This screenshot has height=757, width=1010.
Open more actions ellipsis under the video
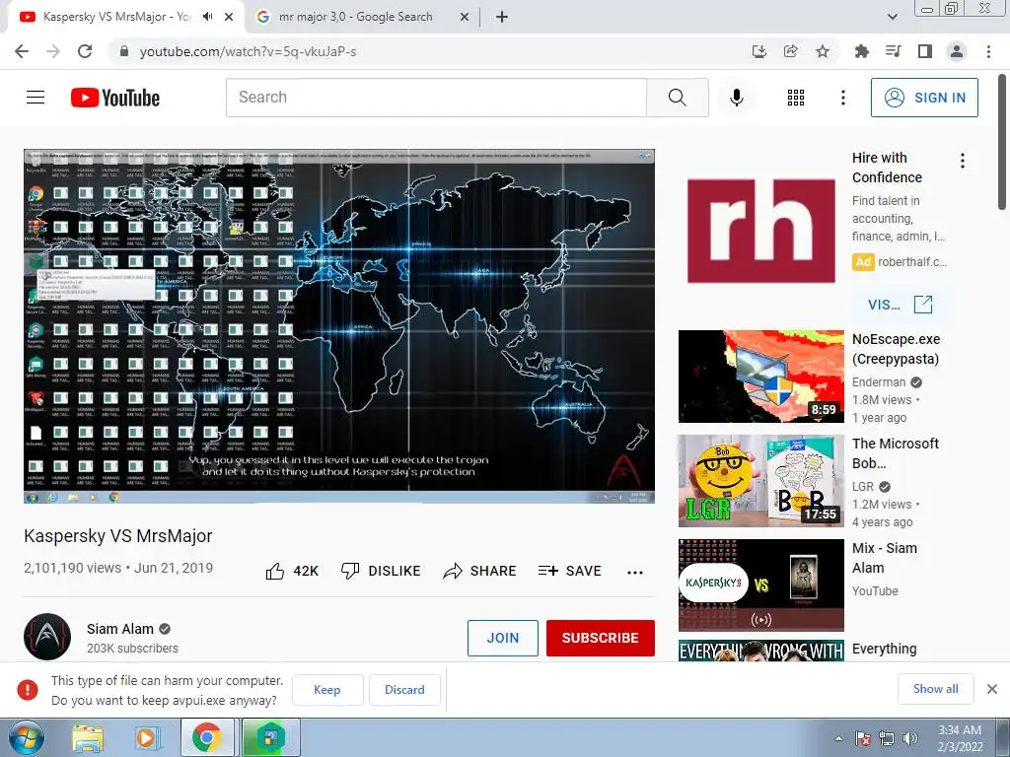pyautogui.click(x=635, y=573)
